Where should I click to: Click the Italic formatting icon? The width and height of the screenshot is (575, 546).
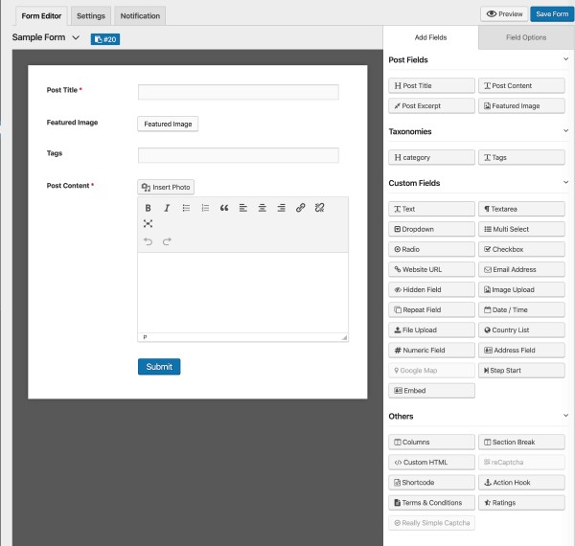click(167, 208)
